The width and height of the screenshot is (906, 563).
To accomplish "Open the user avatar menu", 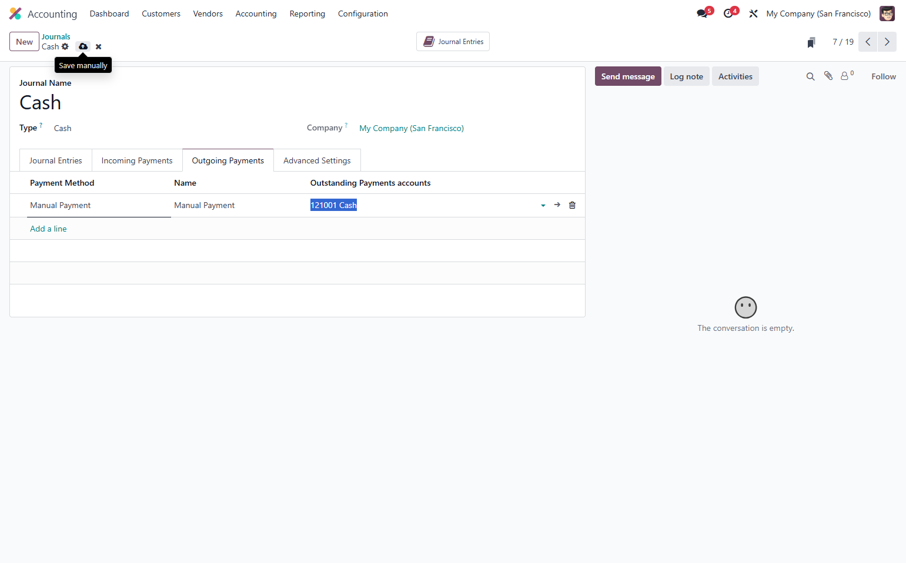I will [x=887, y=14].
